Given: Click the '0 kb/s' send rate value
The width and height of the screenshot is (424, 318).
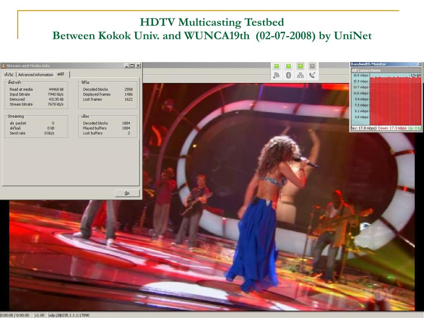Looking at the screenshot, I should (49, 133).
